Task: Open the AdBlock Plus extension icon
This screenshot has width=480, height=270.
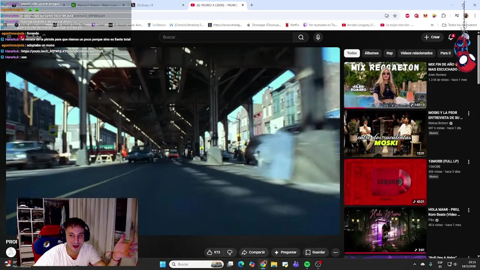Action: point(407,16)
